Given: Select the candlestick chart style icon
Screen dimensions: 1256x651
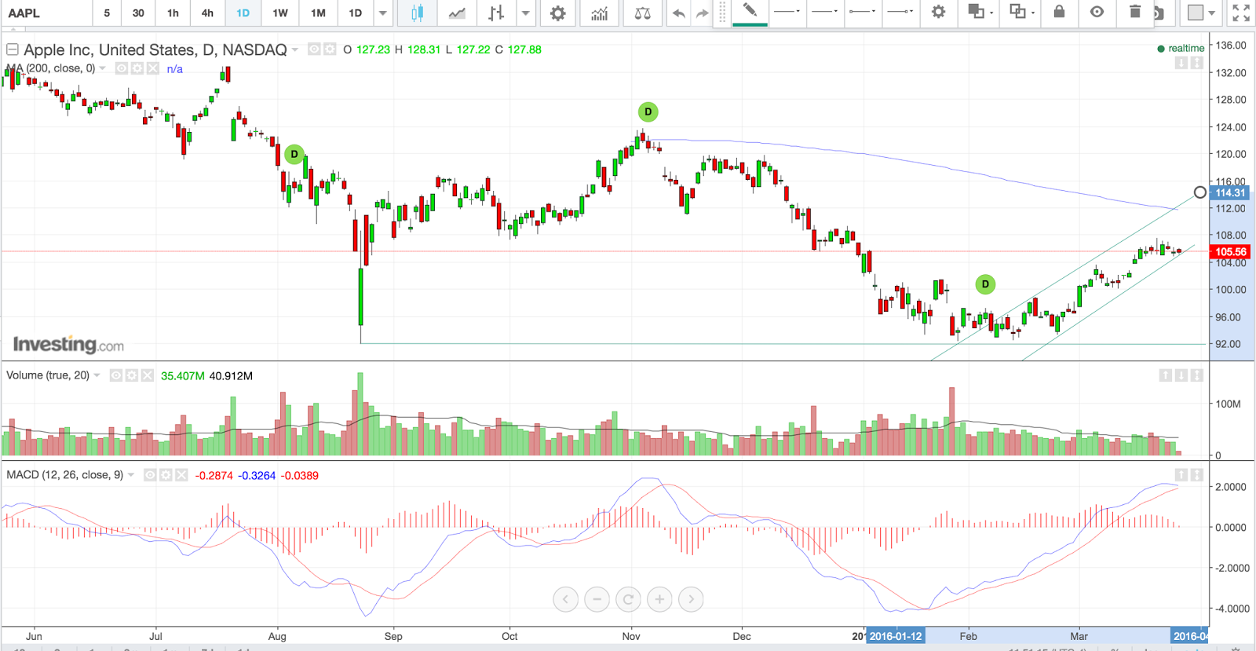Looking at the screenshot, I should point(417,13).
